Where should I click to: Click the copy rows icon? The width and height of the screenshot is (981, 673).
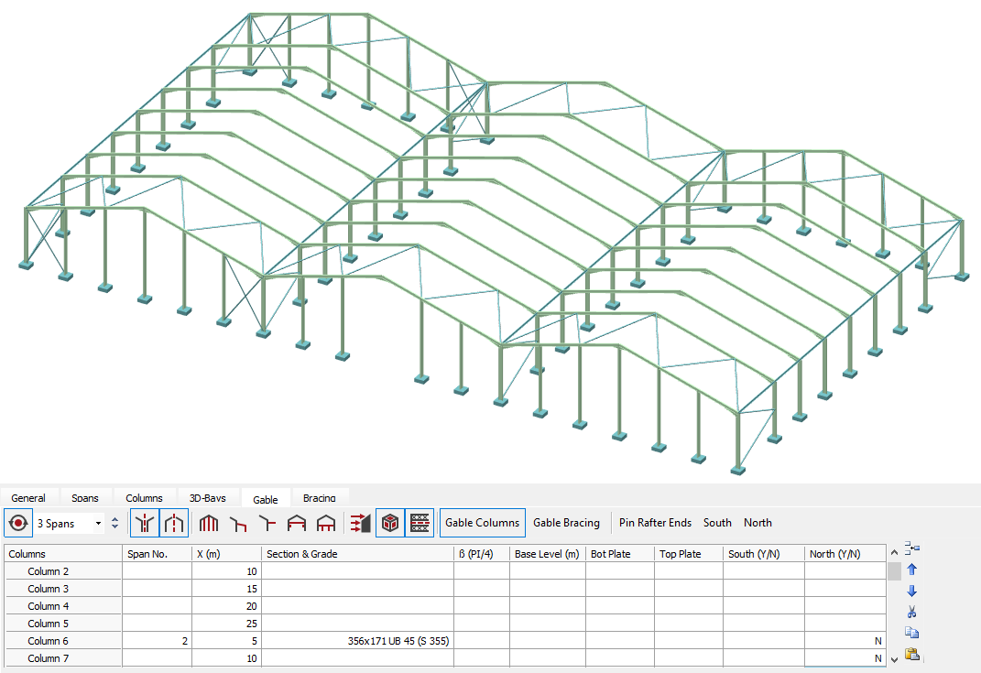[x=911, y=633]
